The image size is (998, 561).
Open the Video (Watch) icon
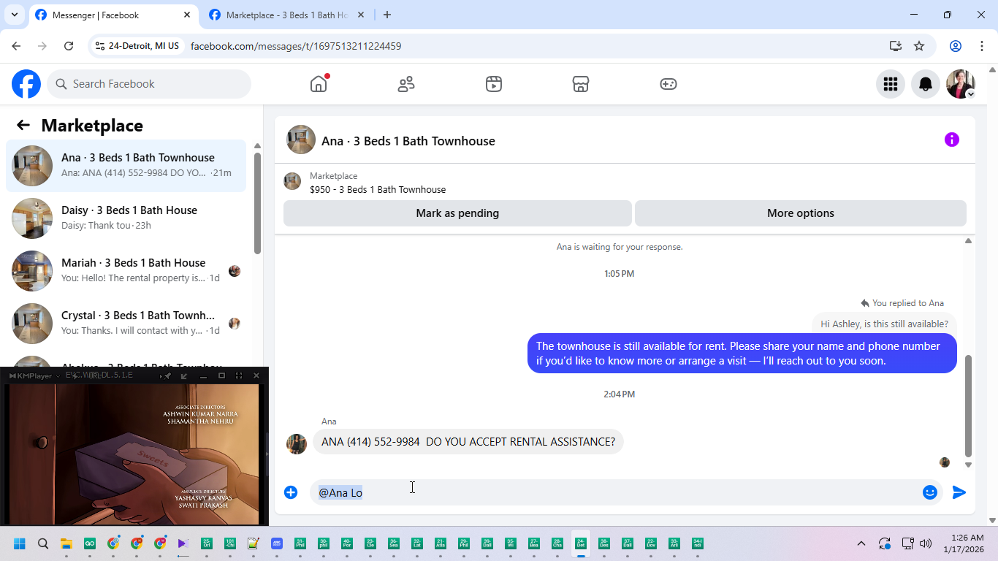[493, 84]
